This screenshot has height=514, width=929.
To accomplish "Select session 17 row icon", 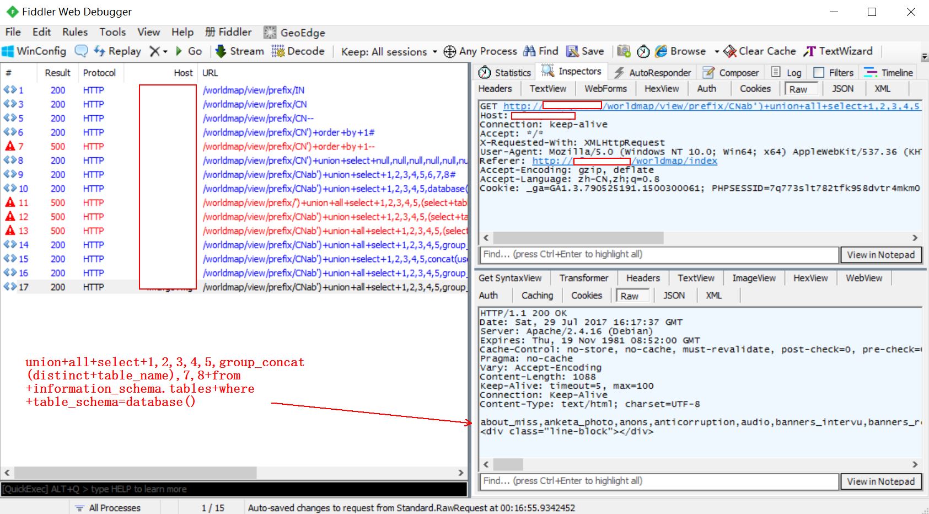I will (x=10, y=287).
